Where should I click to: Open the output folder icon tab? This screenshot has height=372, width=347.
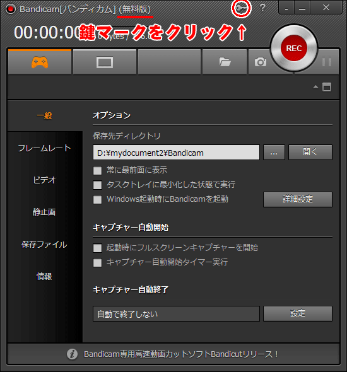(x=225, y=62)
